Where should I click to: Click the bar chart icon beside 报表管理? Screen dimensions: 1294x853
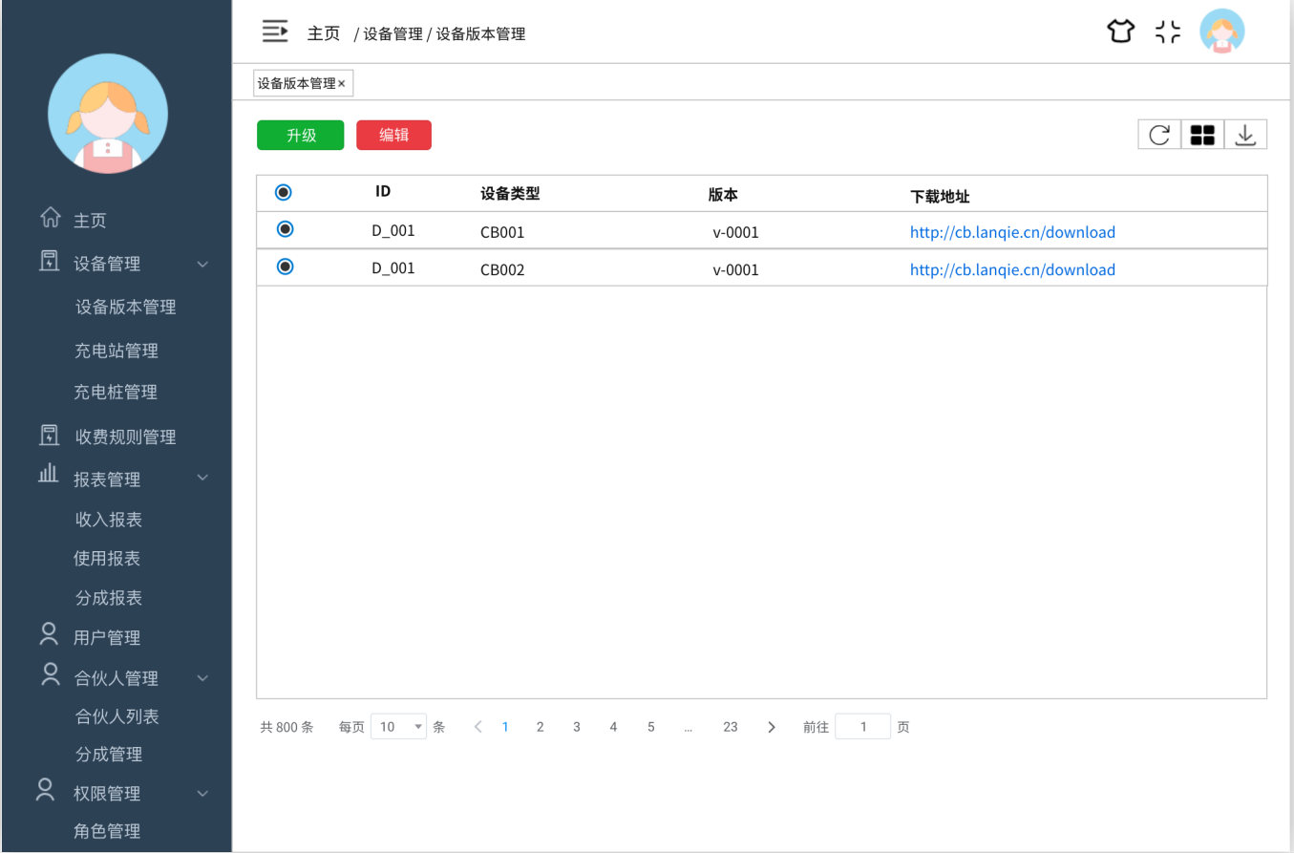click(49, 474)
